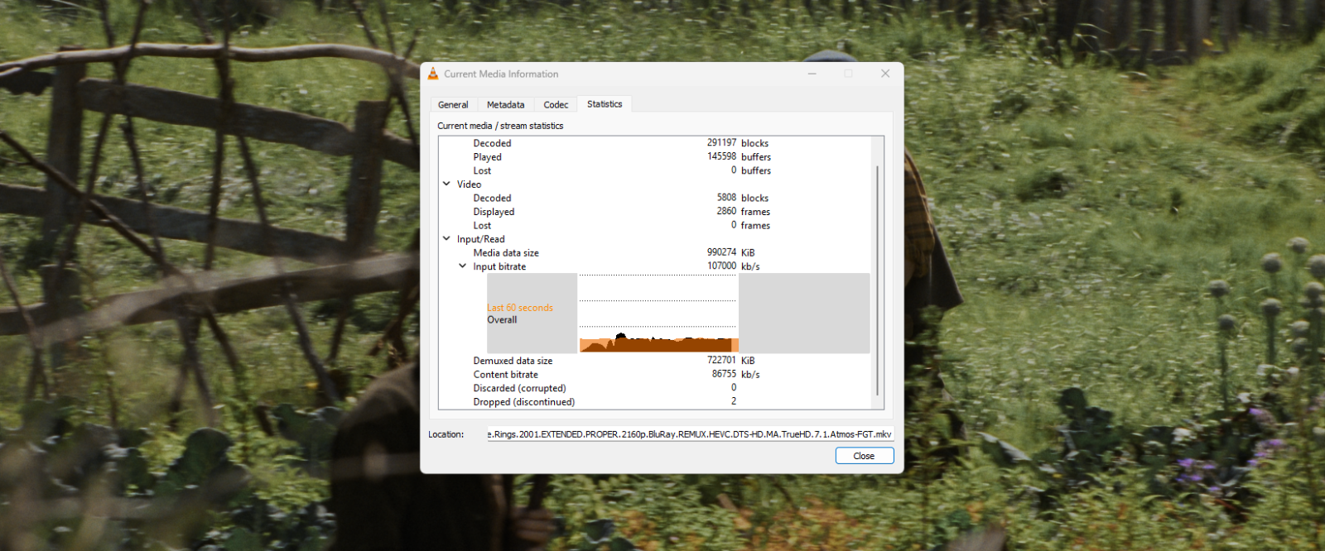Click the '722701' demuxed size value
Viewport: 1325px width, 551px height.
point(721,360)
